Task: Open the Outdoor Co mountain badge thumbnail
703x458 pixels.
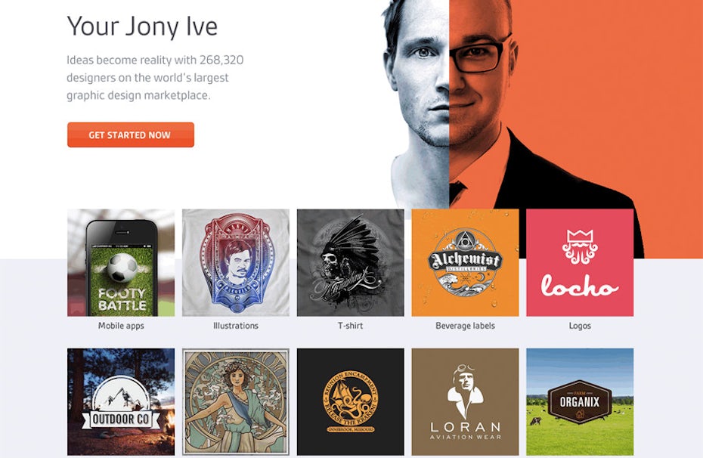Action: pyautogui.click(x=121, y=402)
